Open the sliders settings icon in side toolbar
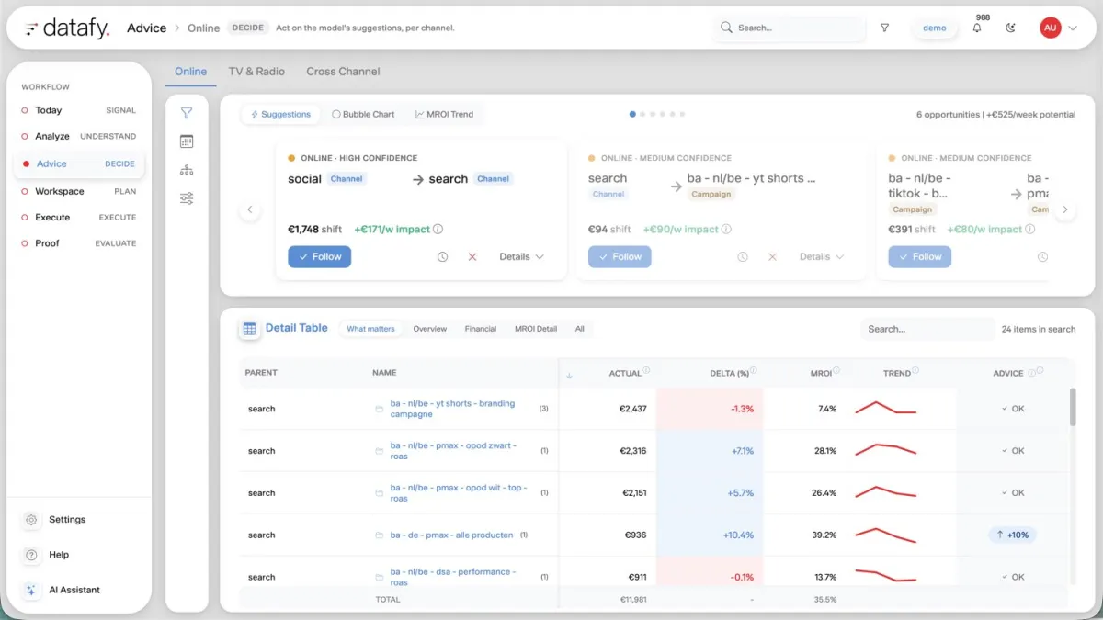The image size is (1103, 620). click(x=187, y=198)
